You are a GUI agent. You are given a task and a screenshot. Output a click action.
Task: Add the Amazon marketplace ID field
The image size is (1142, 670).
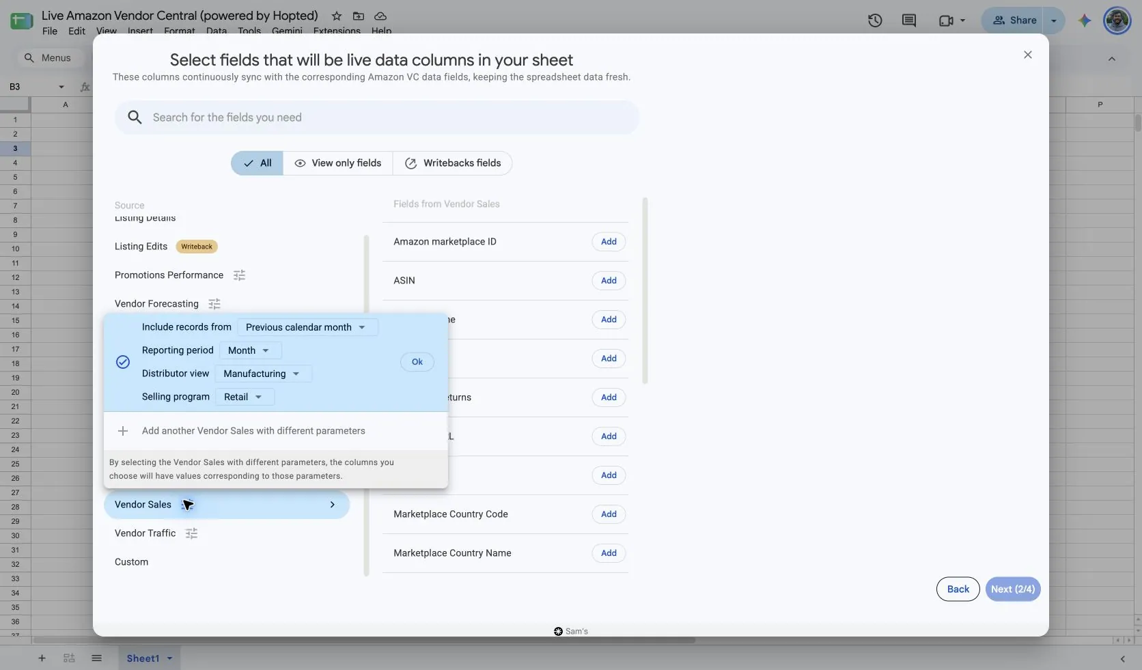point(609,242)
